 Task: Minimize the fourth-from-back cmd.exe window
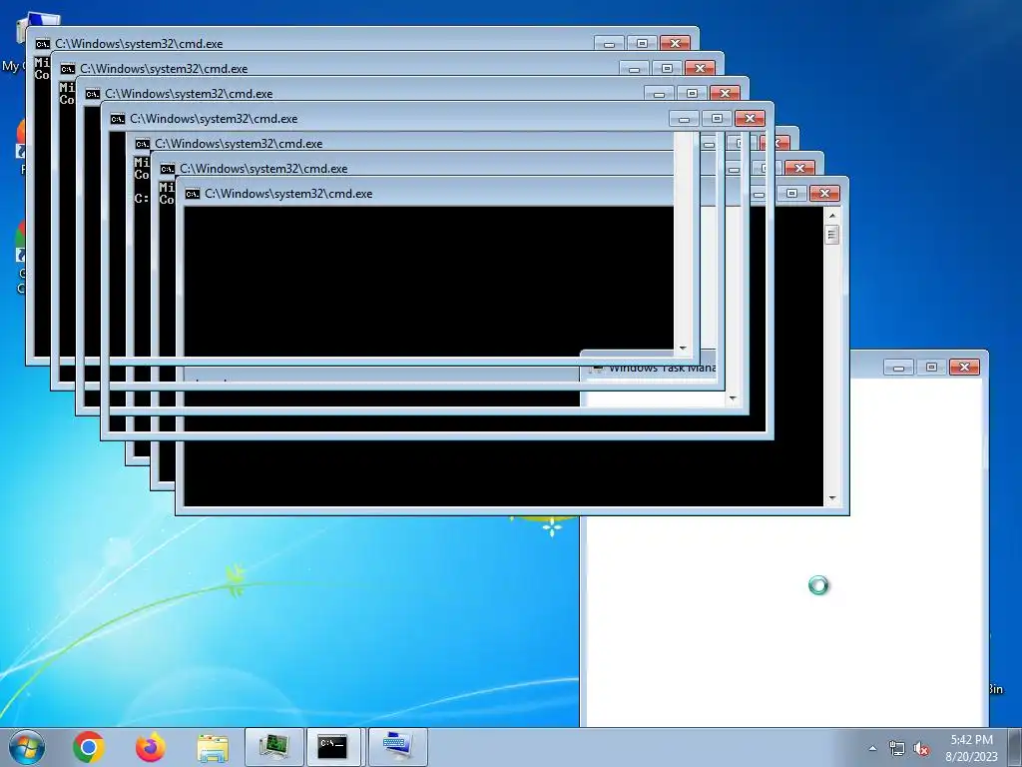(684, 118)
